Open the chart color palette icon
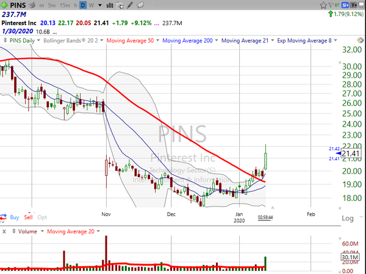The width and height of the screenshot is (366, 274). coord(361,40)
